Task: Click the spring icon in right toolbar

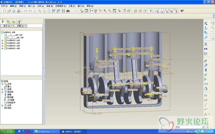Action: click(206, 70)
